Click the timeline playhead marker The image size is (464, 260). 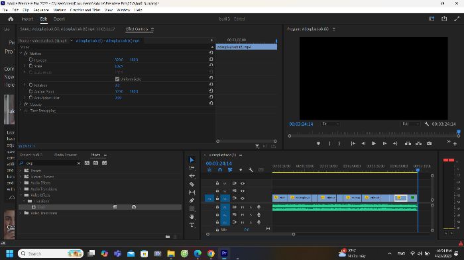click(x=418, y=170)
